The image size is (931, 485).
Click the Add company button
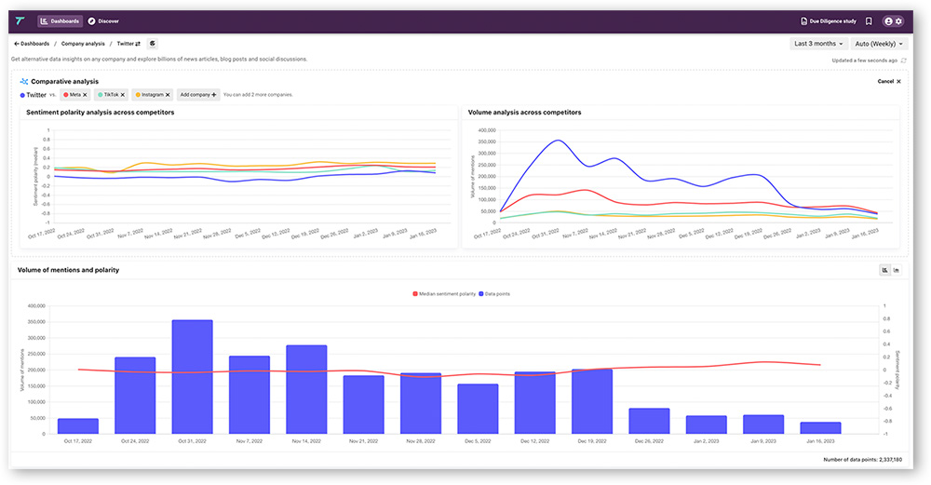(x=198, y=95)
